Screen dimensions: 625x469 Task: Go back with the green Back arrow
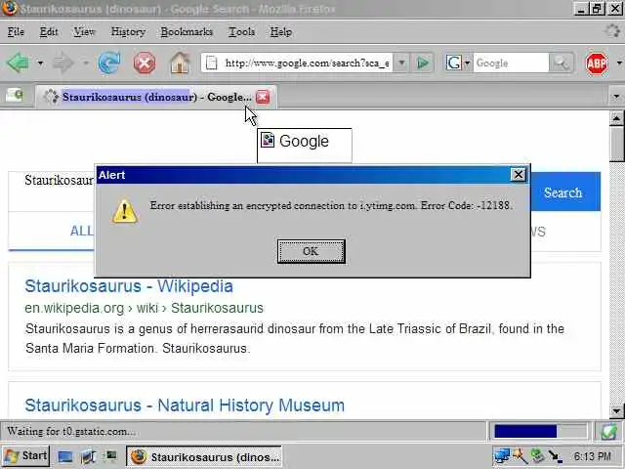point(19,63)
